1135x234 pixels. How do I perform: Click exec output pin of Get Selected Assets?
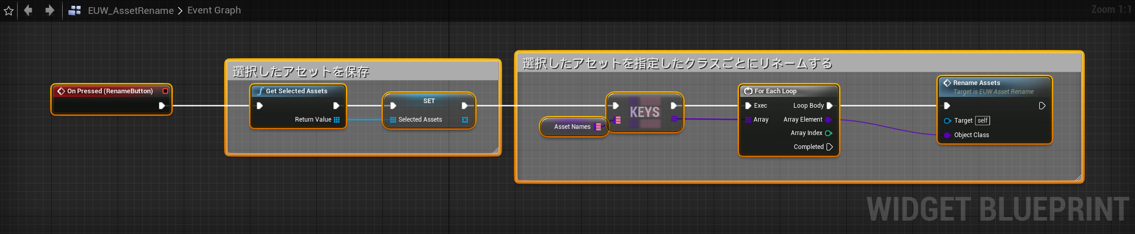(x=336, y=106)
